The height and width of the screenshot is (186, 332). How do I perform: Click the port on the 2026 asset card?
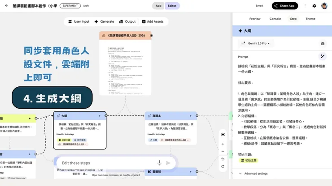click(151, 35)
